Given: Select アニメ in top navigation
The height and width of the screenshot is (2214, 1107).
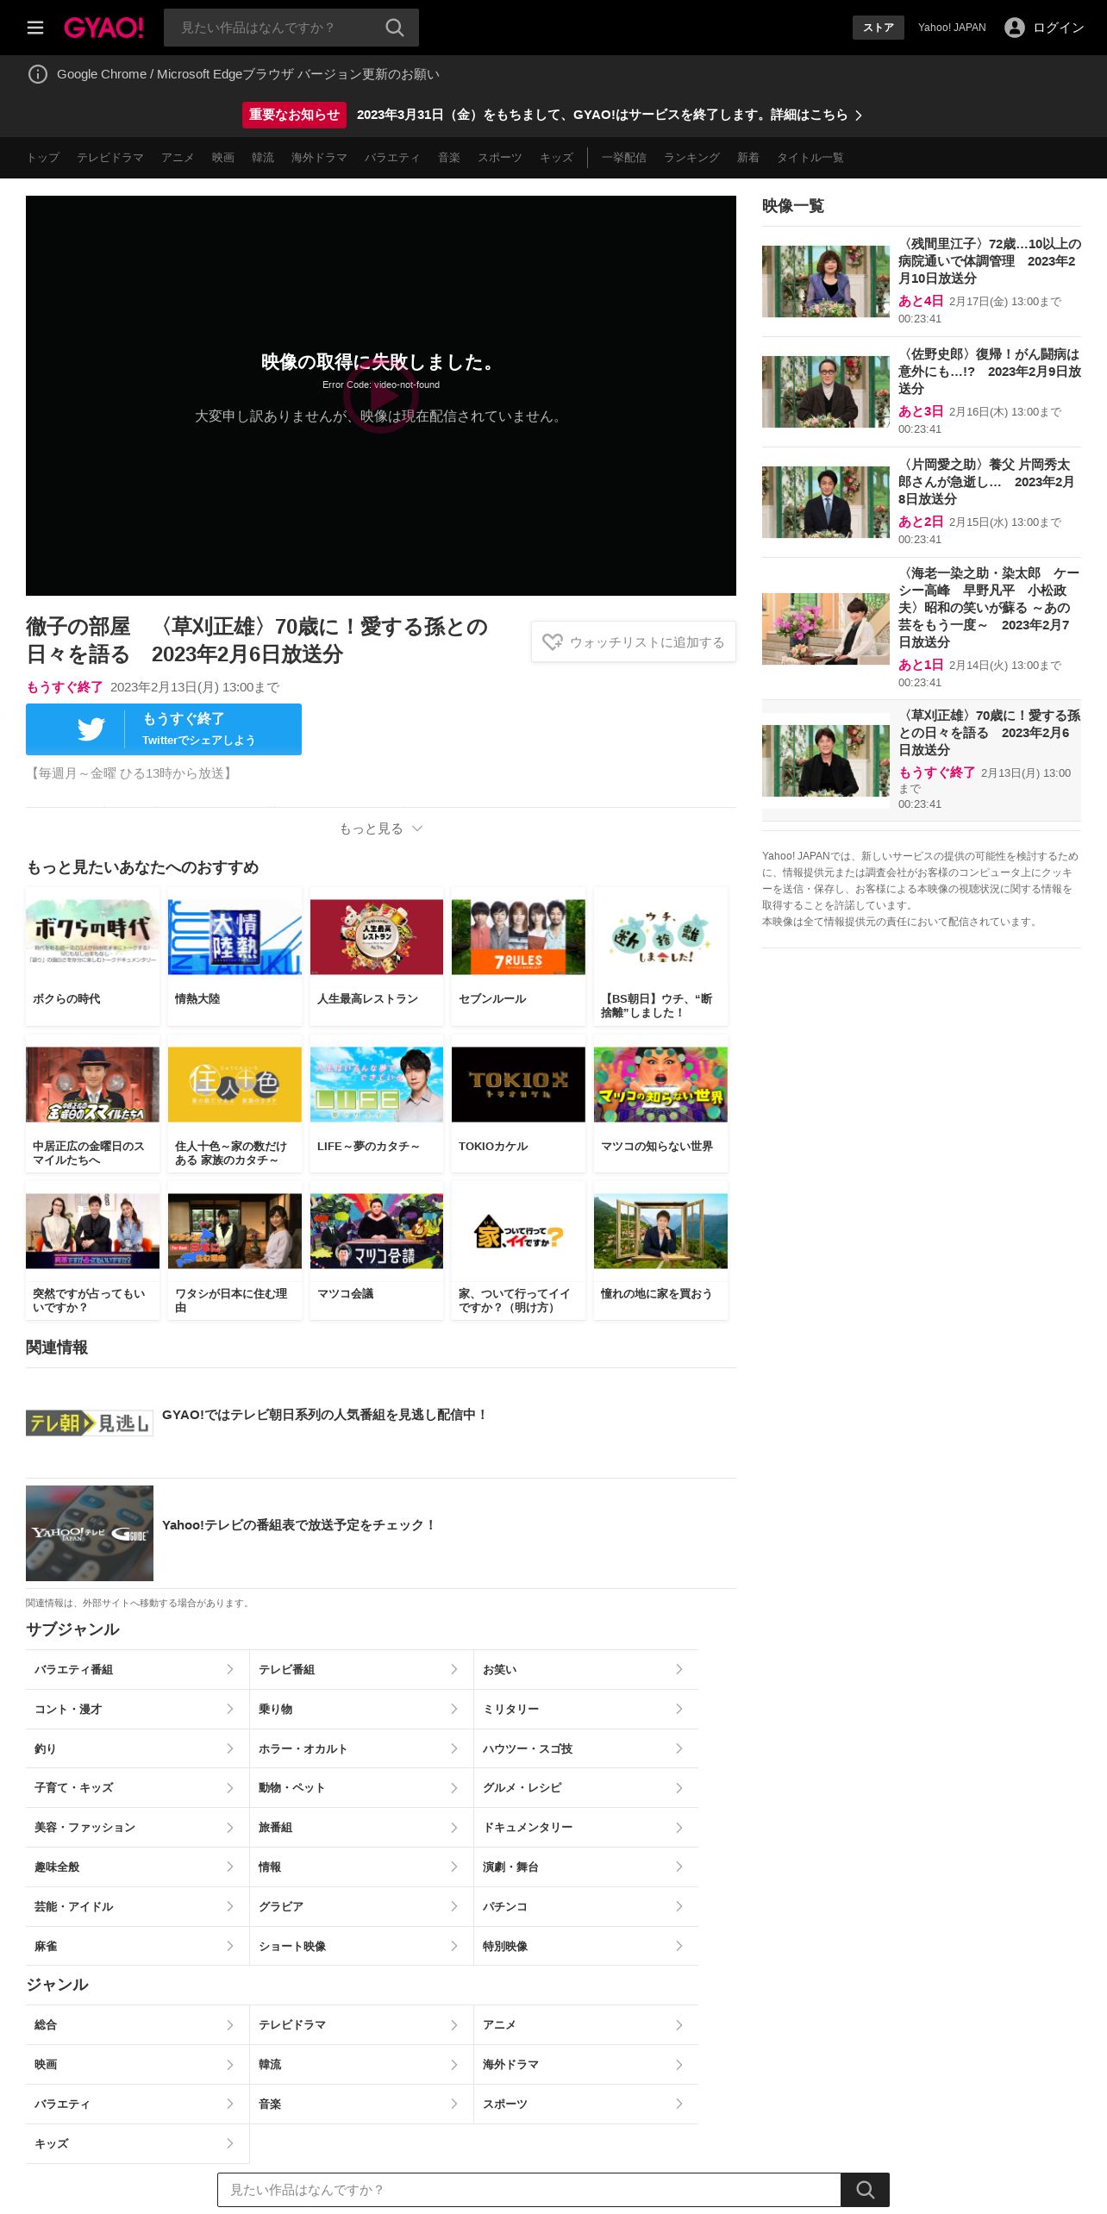Looking at the screenshot, I should (178, 158).
